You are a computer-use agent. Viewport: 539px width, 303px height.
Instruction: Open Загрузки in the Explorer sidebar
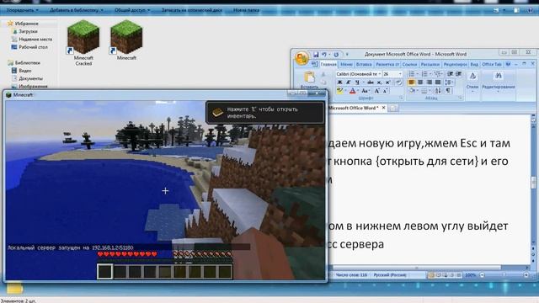(x=28, y=31)
